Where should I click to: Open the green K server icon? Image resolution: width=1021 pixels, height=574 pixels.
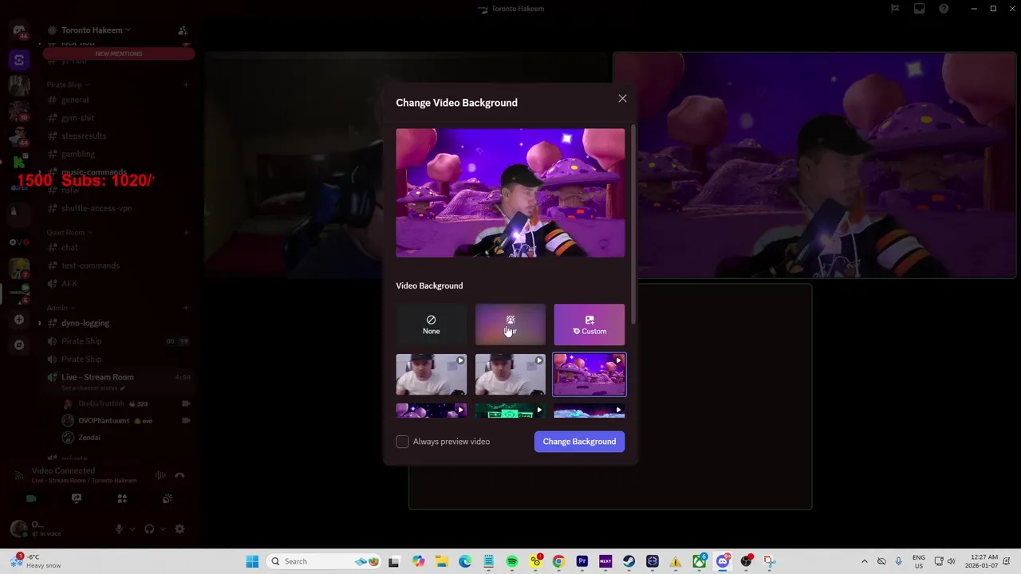pyautogui.click(x=19, y=162)
